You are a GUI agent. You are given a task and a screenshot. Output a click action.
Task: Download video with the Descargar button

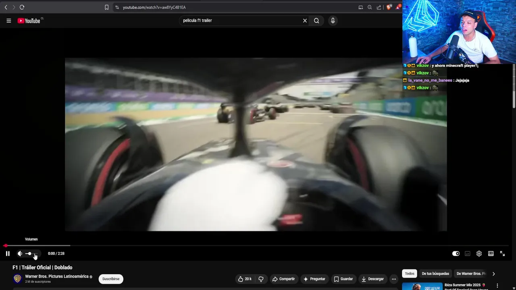[x=372, y=279]
